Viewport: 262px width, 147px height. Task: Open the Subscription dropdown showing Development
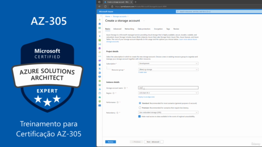pos(168,64)
